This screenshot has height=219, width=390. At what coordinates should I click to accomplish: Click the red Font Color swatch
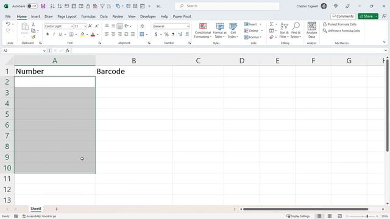pos(93,34)
